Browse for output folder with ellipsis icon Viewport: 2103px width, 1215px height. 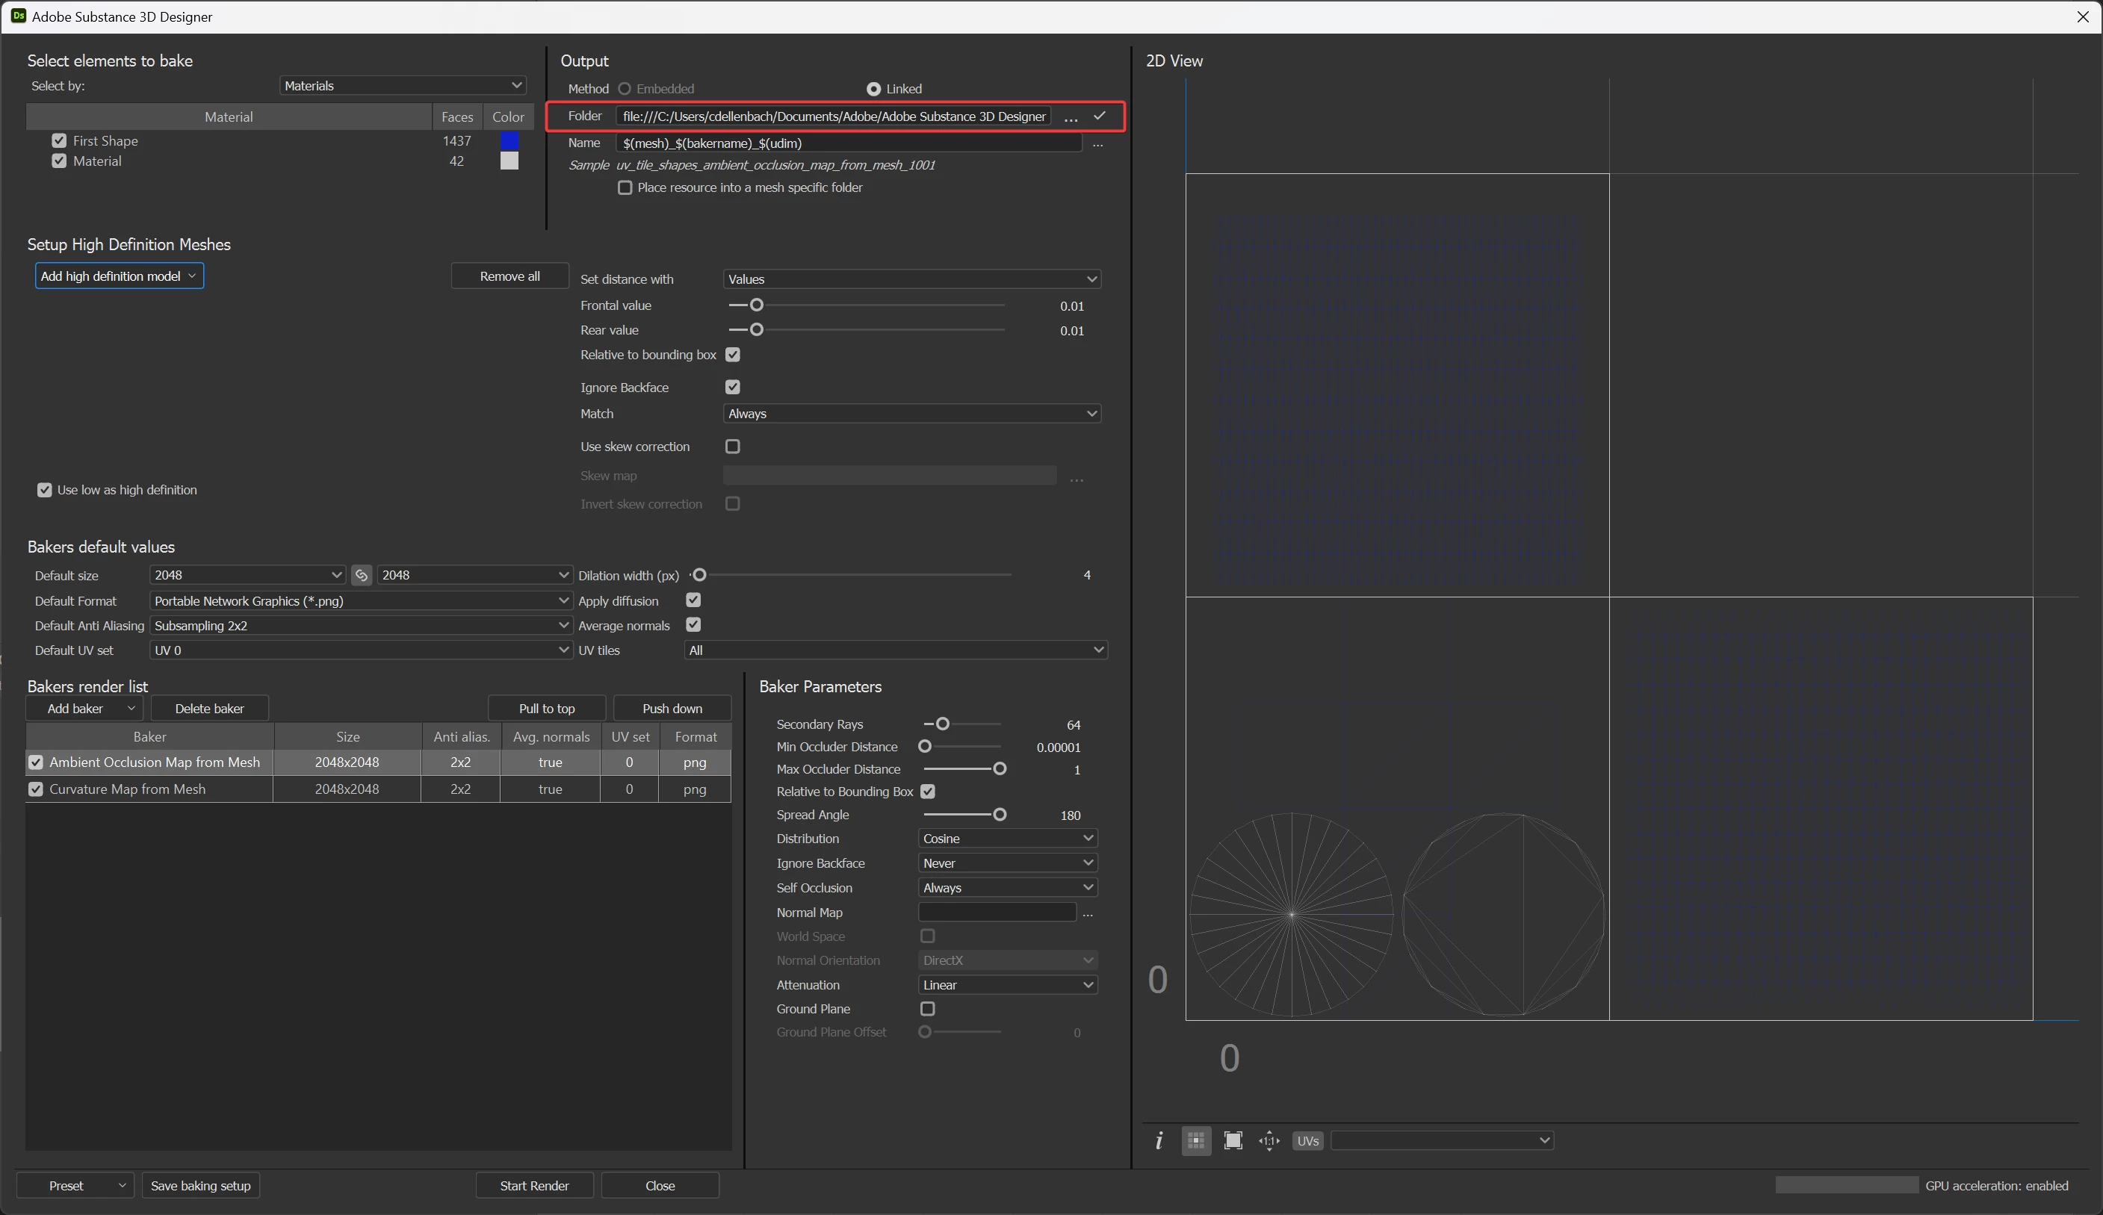1071,116
